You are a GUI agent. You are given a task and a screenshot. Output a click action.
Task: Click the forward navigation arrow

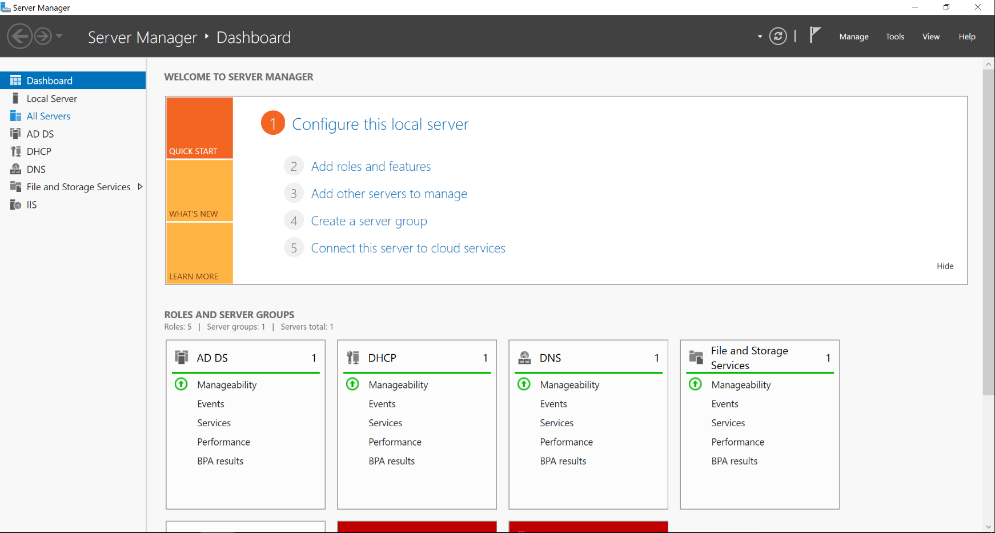pos(43,37)
